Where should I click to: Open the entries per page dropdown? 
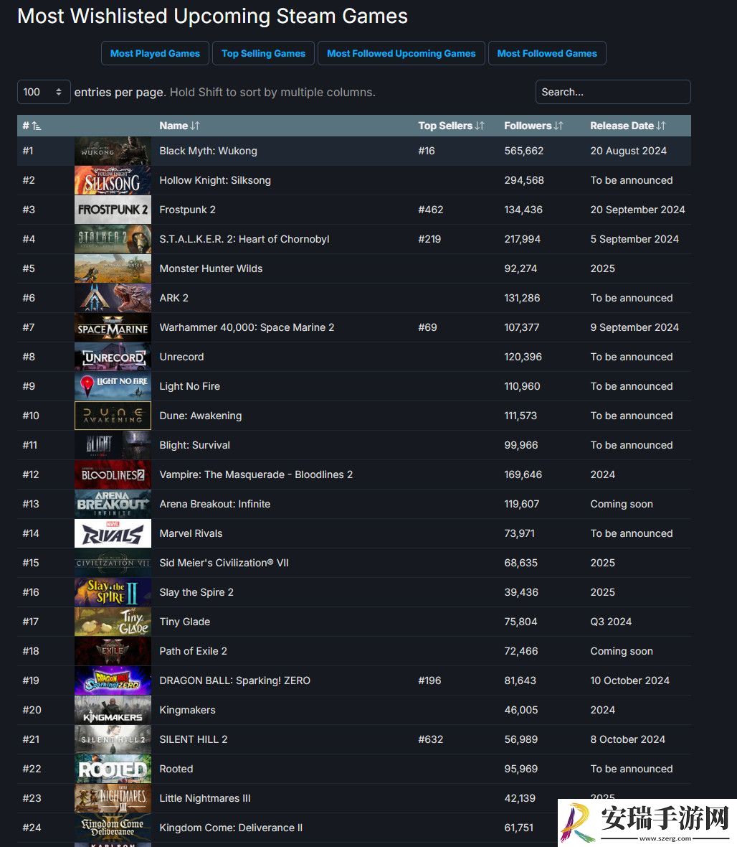point(44,92)
